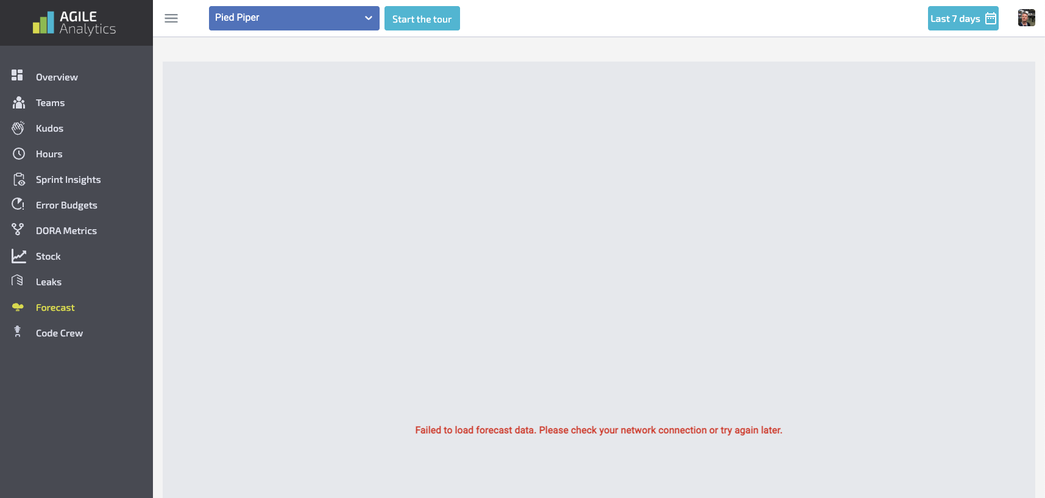Click the Overview dashboard icon
The width and height of the screenshot is (1045, 498).
17,75
